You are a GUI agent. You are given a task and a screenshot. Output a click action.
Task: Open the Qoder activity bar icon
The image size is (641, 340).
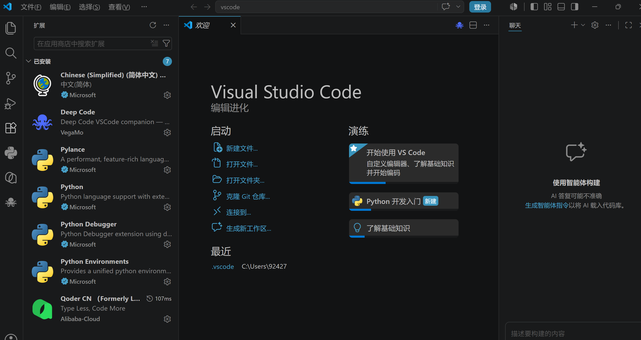11,178
